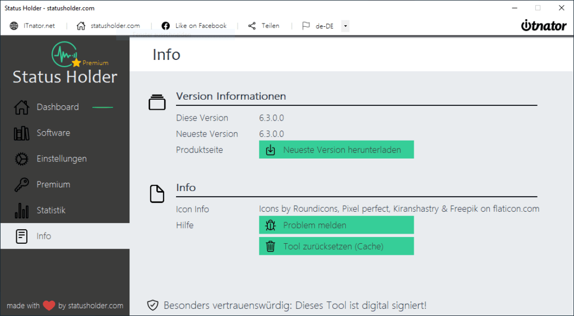Image resolution: width=574 pixels, height=316 pixels.
Task: Click made with by statusholder.com footer text
Action: [65, 305]
